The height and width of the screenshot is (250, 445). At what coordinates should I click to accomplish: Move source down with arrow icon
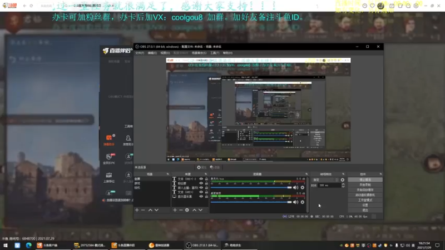pos(201,210)
